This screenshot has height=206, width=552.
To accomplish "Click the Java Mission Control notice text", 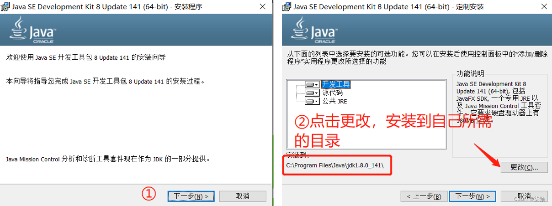I will pyautogui.click(x=108, y=160).
